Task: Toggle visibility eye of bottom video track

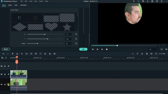Action: 8,84
